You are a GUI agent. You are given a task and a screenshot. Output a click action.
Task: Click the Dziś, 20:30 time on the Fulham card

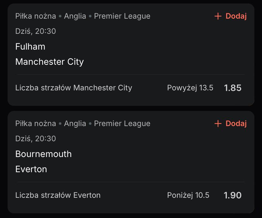(35, 31)
